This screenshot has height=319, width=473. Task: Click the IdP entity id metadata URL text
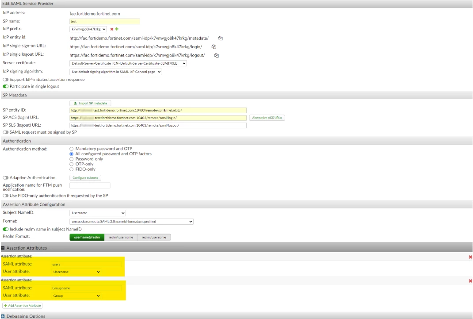tap(139, 38)
